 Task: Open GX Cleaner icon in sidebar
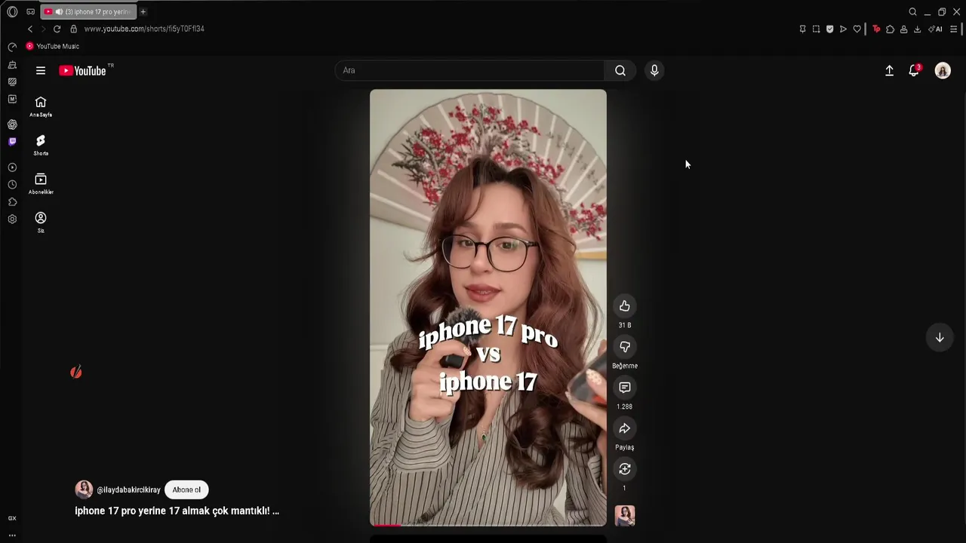coord(12,65)
